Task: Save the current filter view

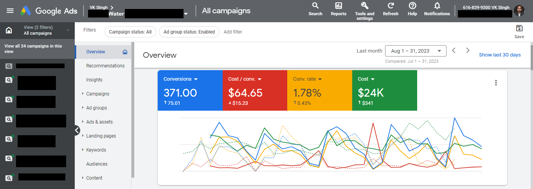Action: [x=519, y=28]
